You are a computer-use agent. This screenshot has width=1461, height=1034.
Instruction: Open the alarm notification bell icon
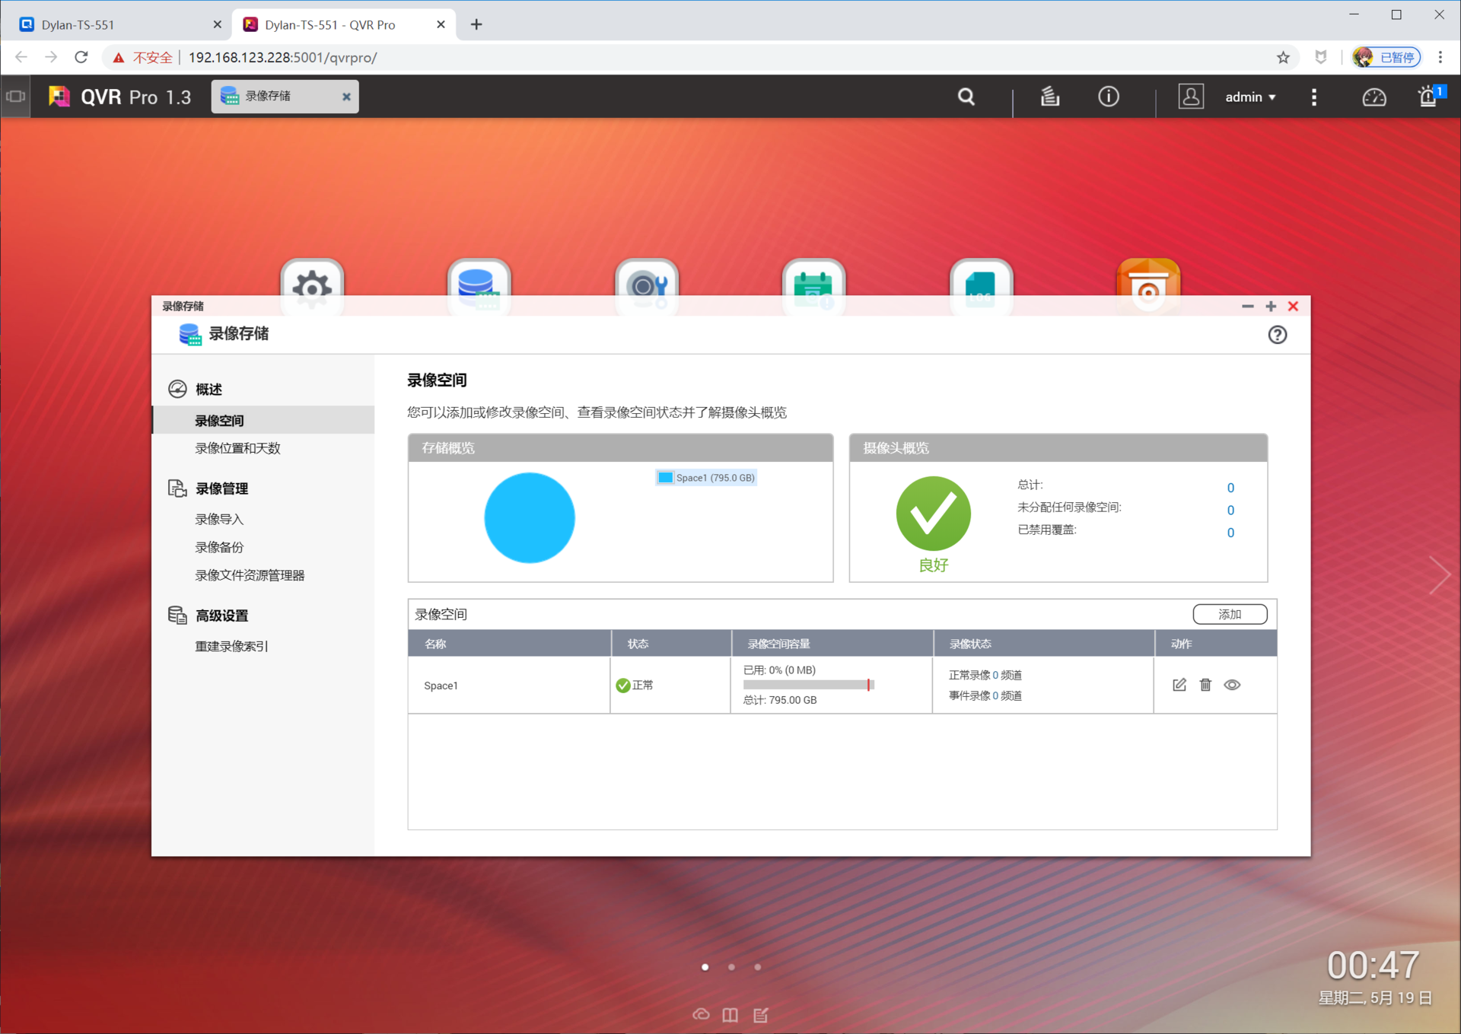(1428, 97)
